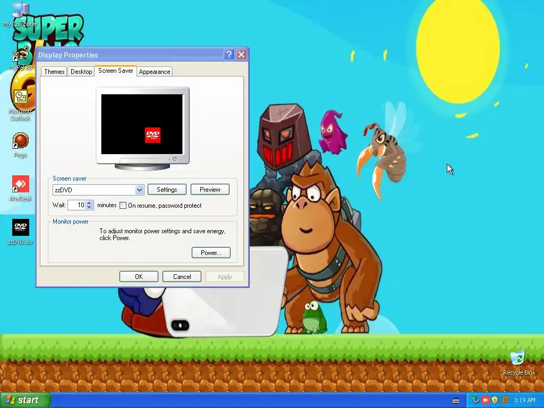544x408 pixels.
Task: Click the on-screen keyboard taskbar icon
Action: tap(456, 401)
